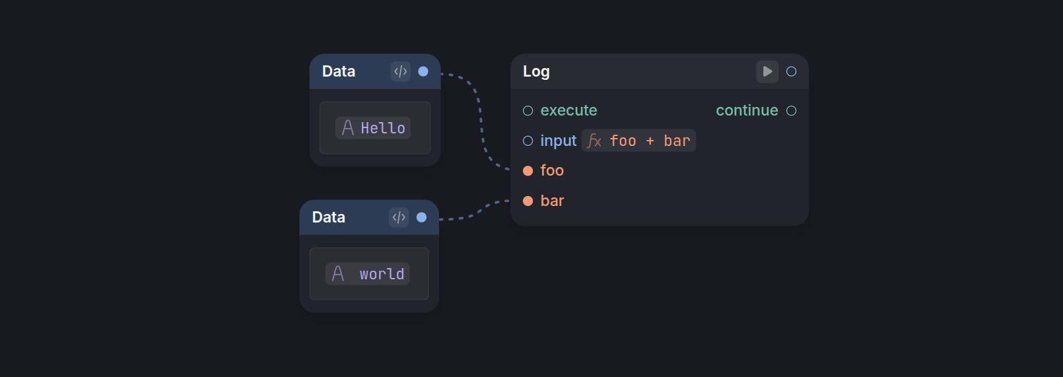Click the text type icon beside world
The width and height of the screenshot is (1063, 377).
pos(338,274)
